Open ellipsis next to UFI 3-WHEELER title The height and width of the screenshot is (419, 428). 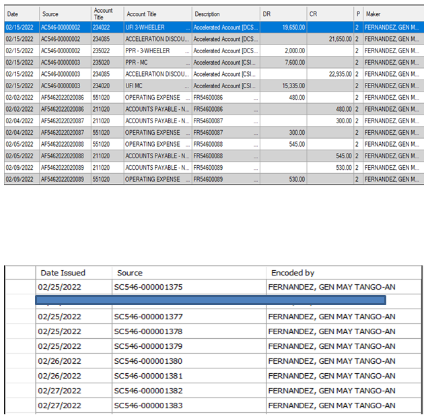[187, 28]
